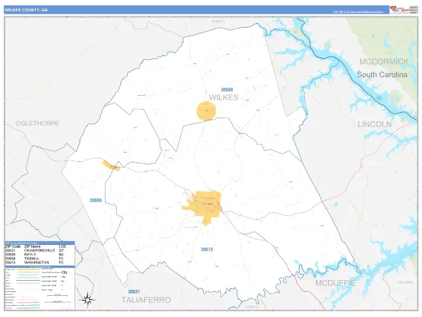422x317 pixels.
Task: Click the faint ELBERT label at the top
Action: click(x=217, y=21)
